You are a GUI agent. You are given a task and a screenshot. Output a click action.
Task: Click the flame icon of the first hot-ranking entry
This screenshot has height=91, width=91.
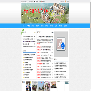(23, 55)
